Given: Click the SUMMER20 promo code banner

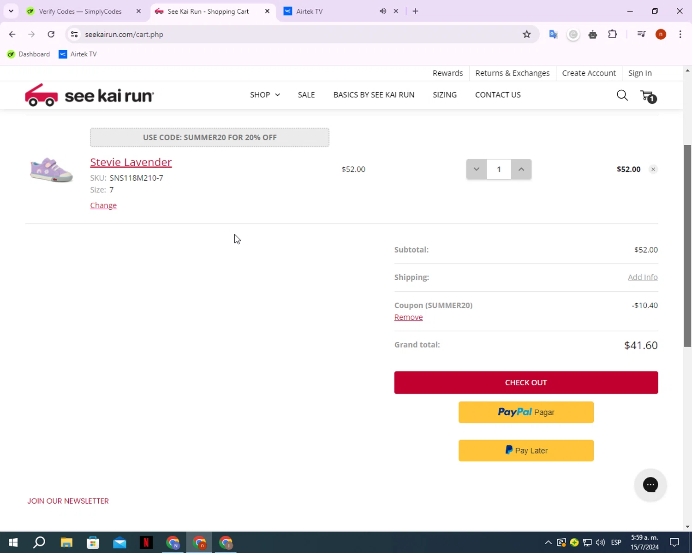Looking at the screenshot, I should click(209, 137).
